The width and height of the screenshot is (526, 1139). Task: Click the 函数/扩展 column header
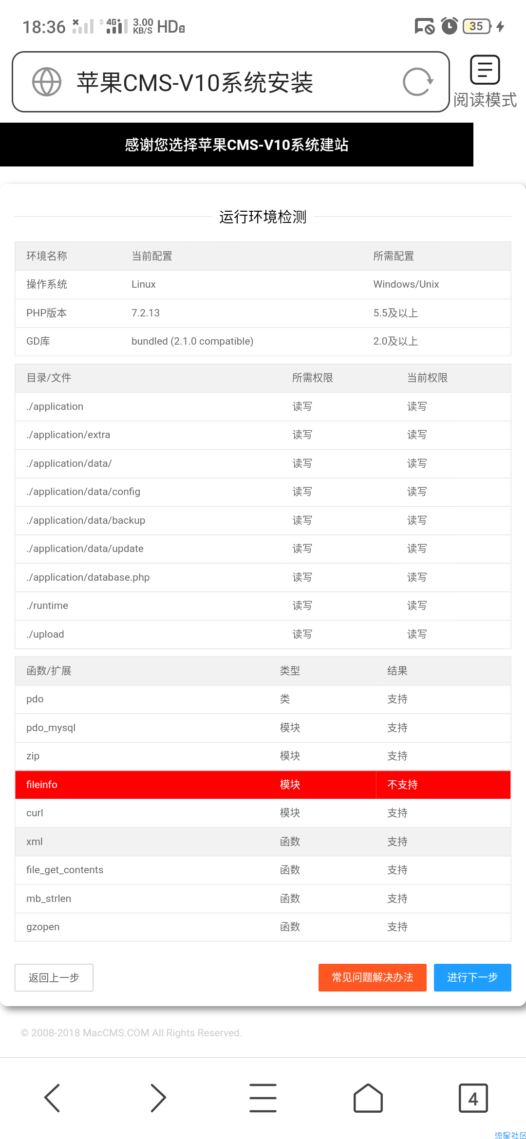pos(49,671)
